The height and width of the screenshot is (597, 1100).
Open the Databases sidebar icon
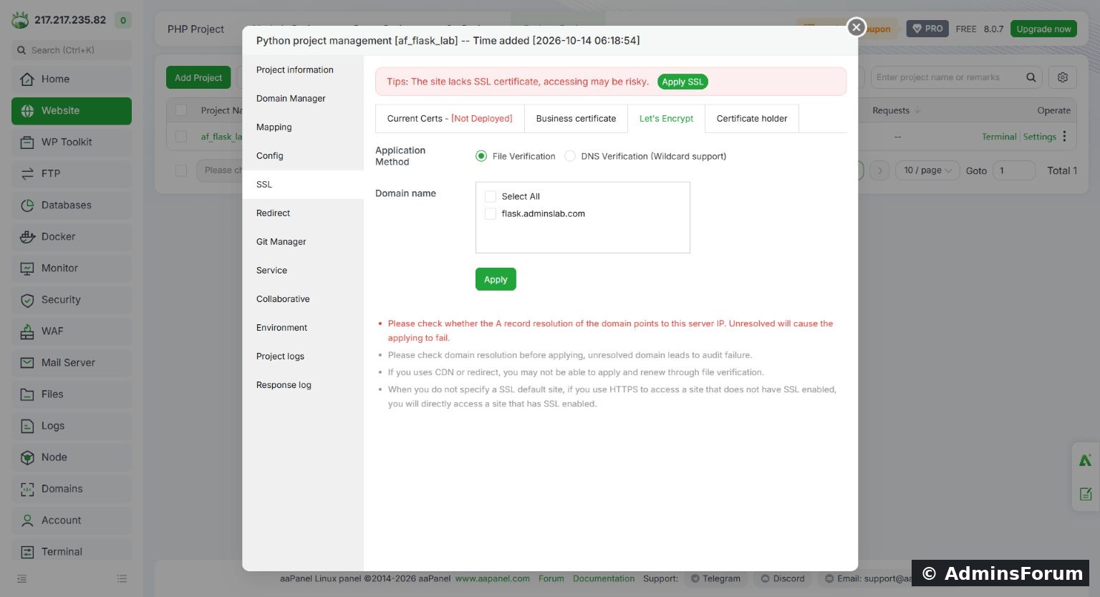coord(27,205)
